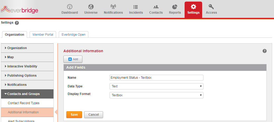The width and height of the screenshot is (274, 122).
Task: Open the Access key icon
Action: (x=211, y=7)
